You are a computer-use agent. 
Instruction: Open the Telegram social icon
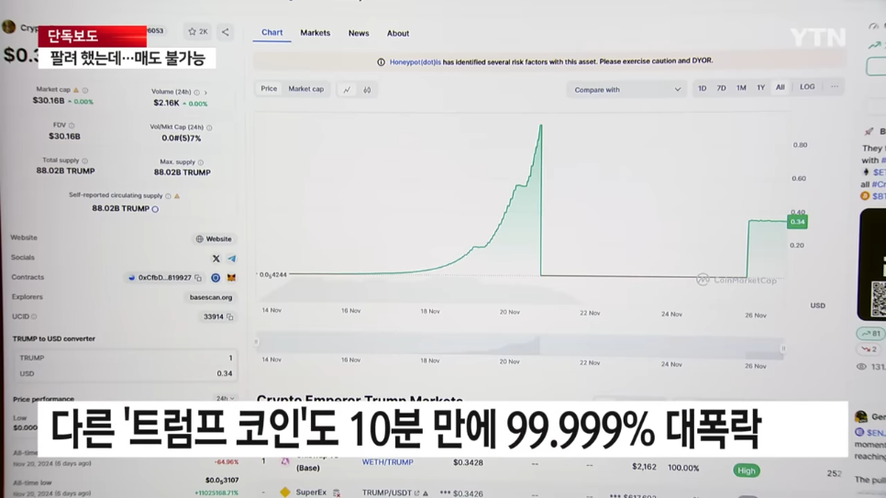click(231, 259)
